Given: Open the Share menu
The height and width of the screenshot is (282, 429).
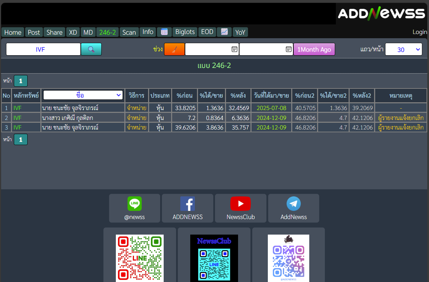Looking at the screenshot, I should (54, 32).
